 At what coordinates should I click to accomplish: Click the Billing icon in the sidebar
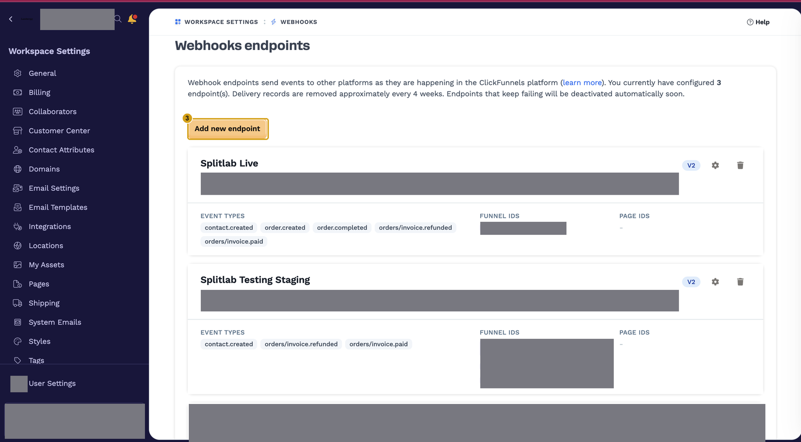click(x=18, y=92)
